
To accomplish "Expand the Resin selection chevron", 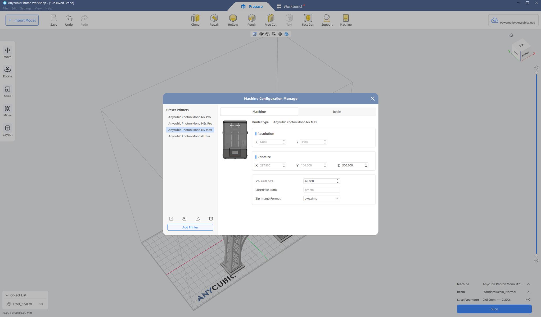I will click(x=528, y=292).
